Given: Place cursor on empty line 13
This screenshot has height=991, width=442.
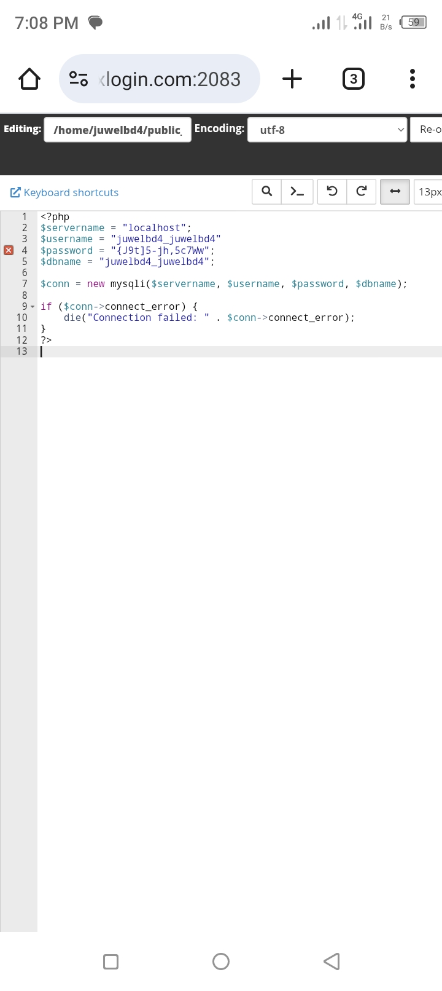Looking at the screenshot, I should (239, 351).
